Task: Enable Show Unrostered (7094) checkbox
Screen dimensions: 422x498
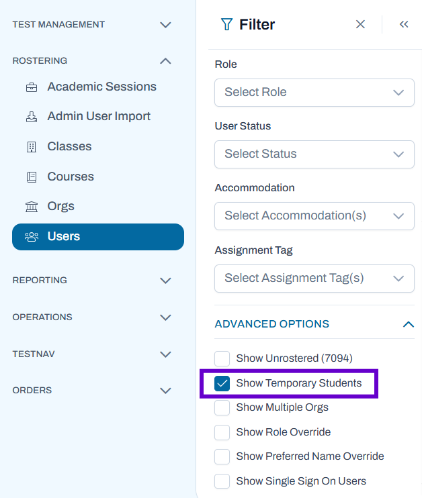Action: tap(222, 358)
